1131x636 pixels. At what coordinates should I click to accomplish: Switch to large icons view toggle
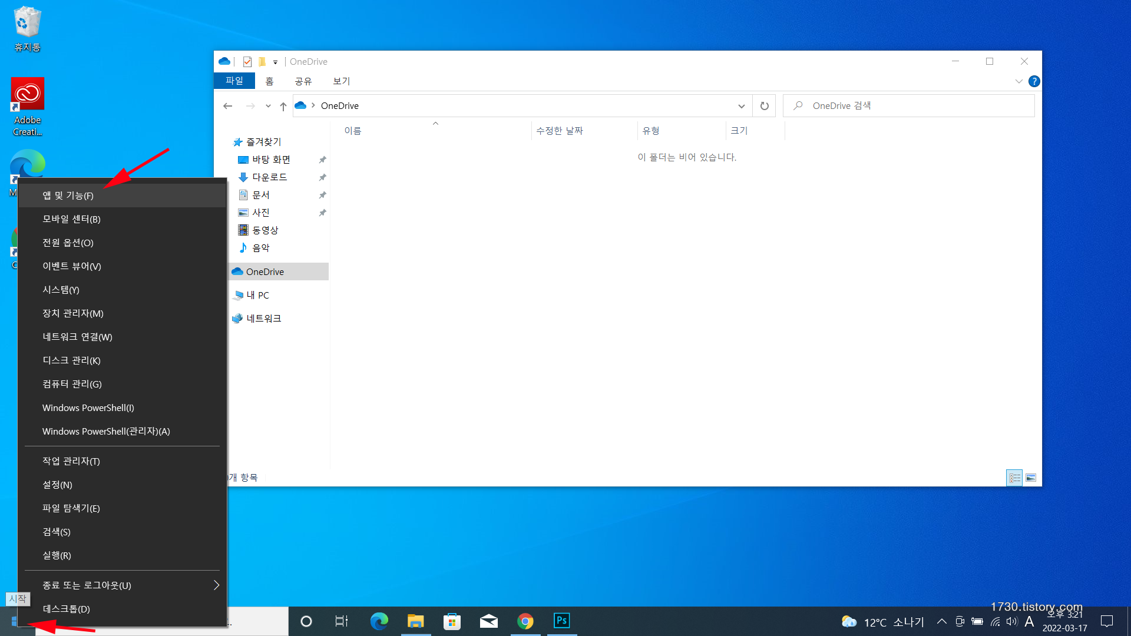tap(1031, 478)
